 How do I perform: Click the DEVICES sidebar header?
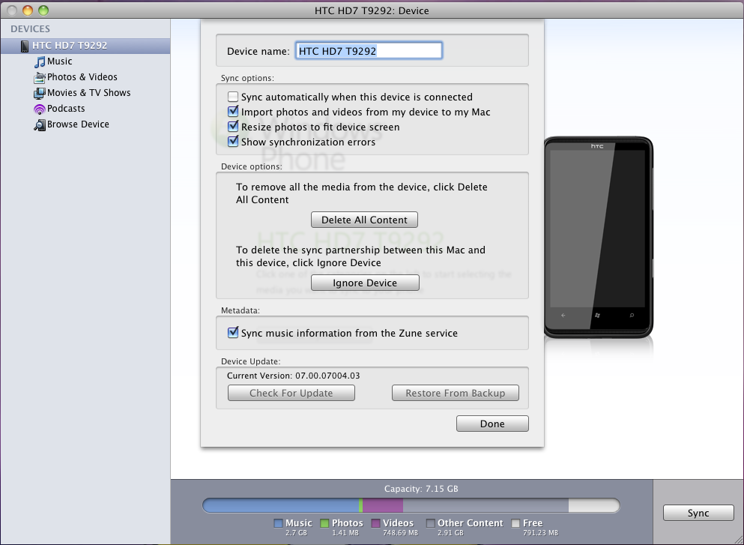pyautogui.click(x=31, y=29)
